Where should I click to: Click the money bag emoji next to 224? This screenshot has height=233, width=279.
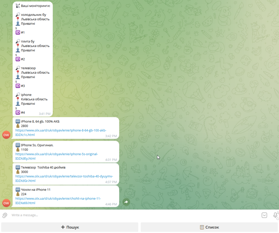(x=18, y=194)
